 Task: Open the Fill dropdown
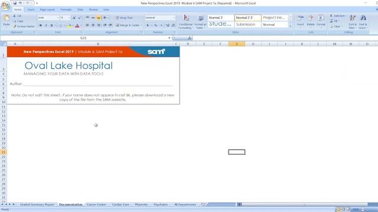[335, 21]
